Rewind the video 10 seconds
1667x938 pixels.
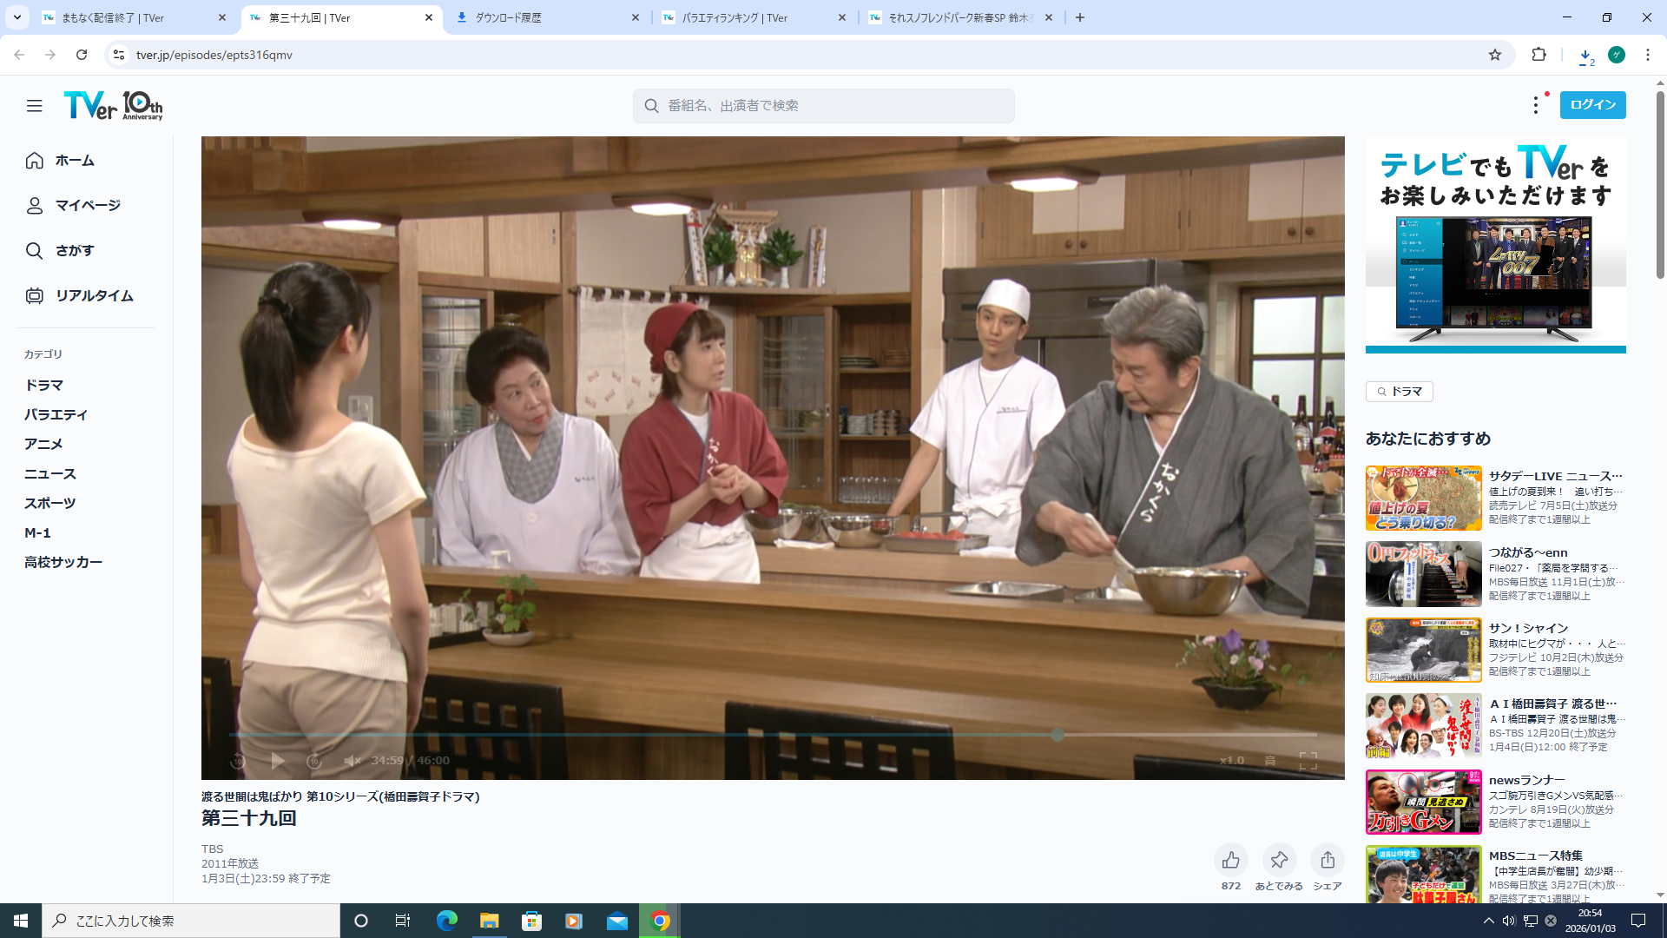[x=238, y=761]
